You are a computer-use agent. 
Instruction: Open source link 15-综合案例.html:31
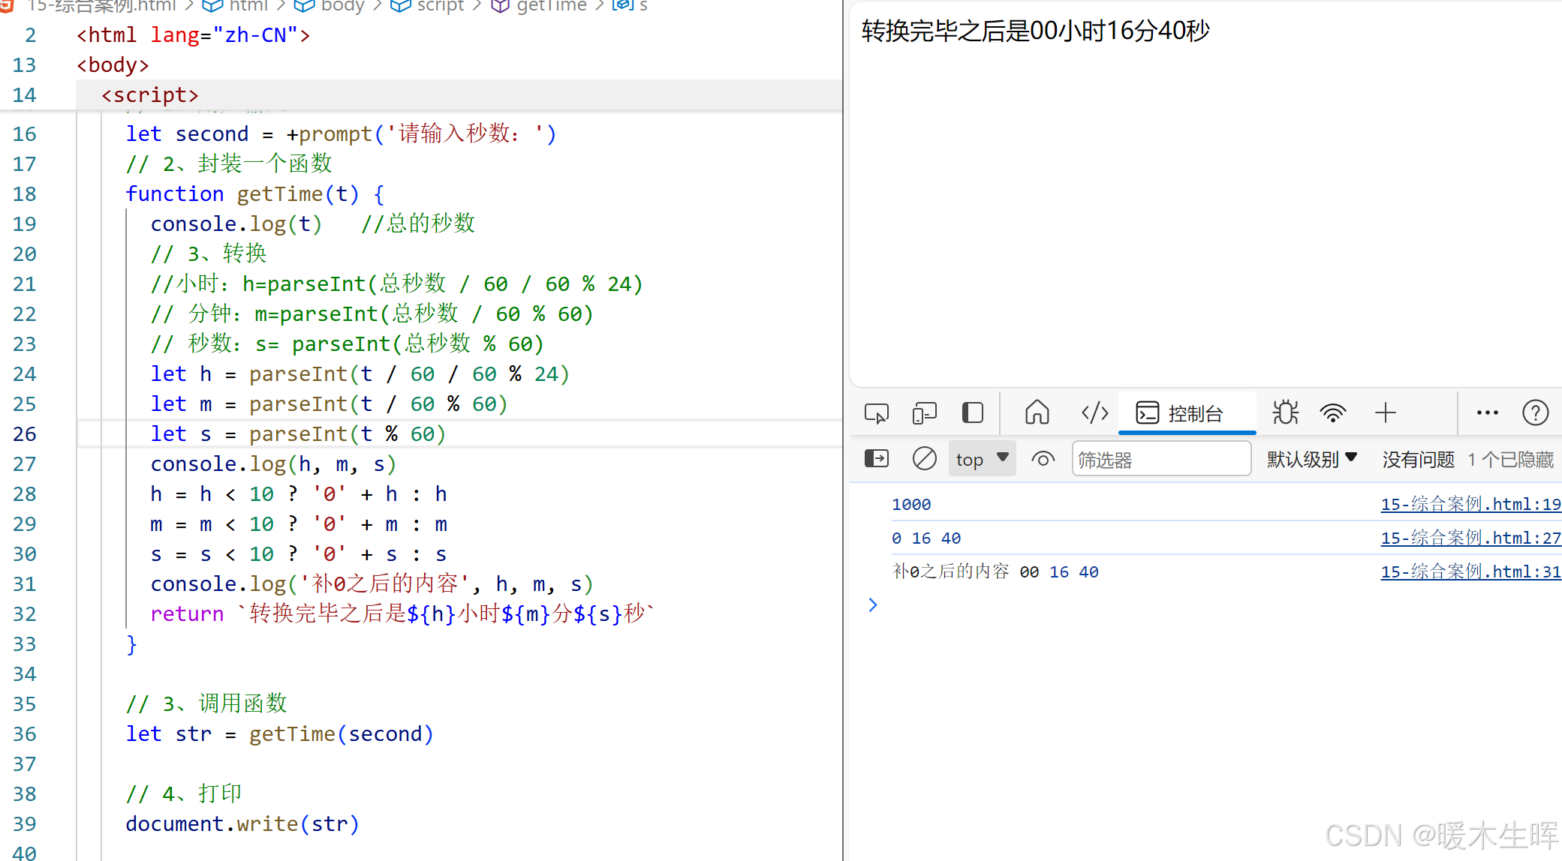tap(1470, 572)
